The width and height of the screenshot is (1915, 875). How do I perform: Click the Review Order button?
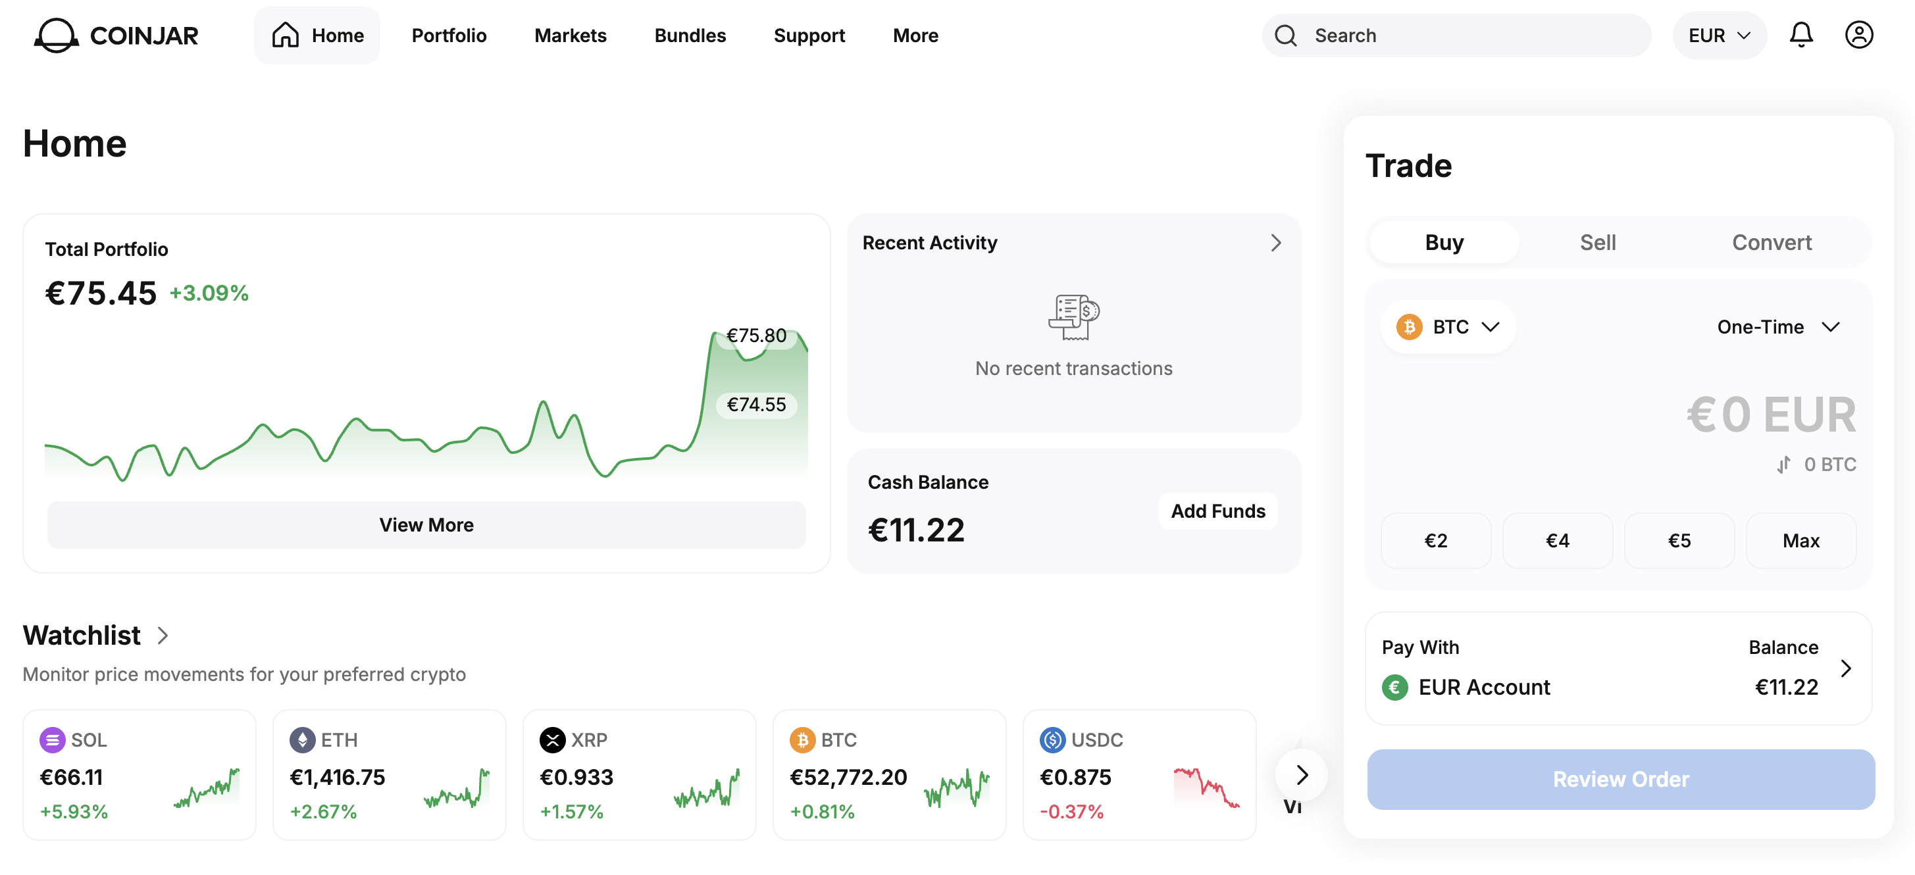click(1621, 779)
